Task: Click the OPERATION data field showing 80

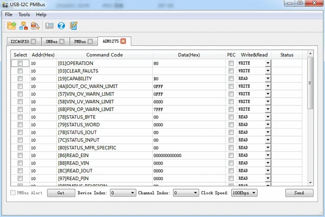Action: coord(189,63)
